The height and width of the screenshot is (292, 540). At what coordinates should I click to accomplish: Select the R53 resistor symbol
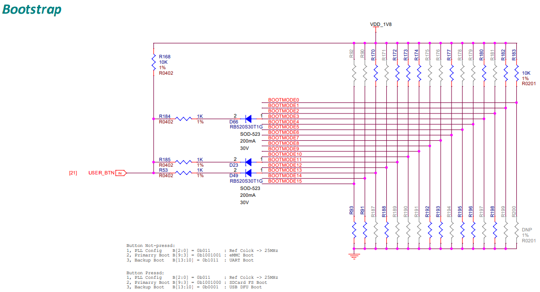point(183,173)
